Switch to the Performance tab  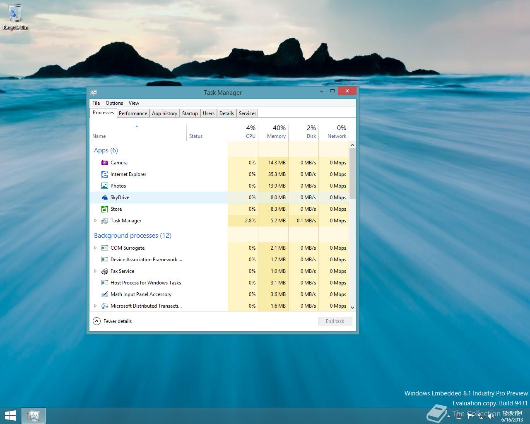(133, 113)
